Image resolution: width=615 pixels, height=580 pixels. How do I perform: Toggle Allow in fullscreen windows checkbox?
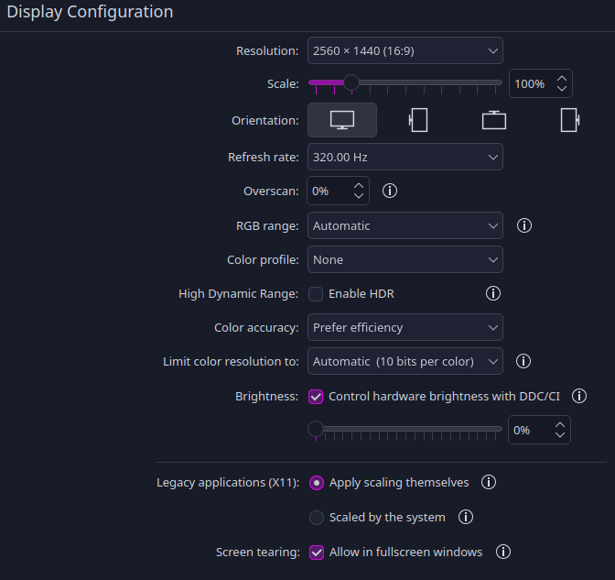tap(316, 553)
